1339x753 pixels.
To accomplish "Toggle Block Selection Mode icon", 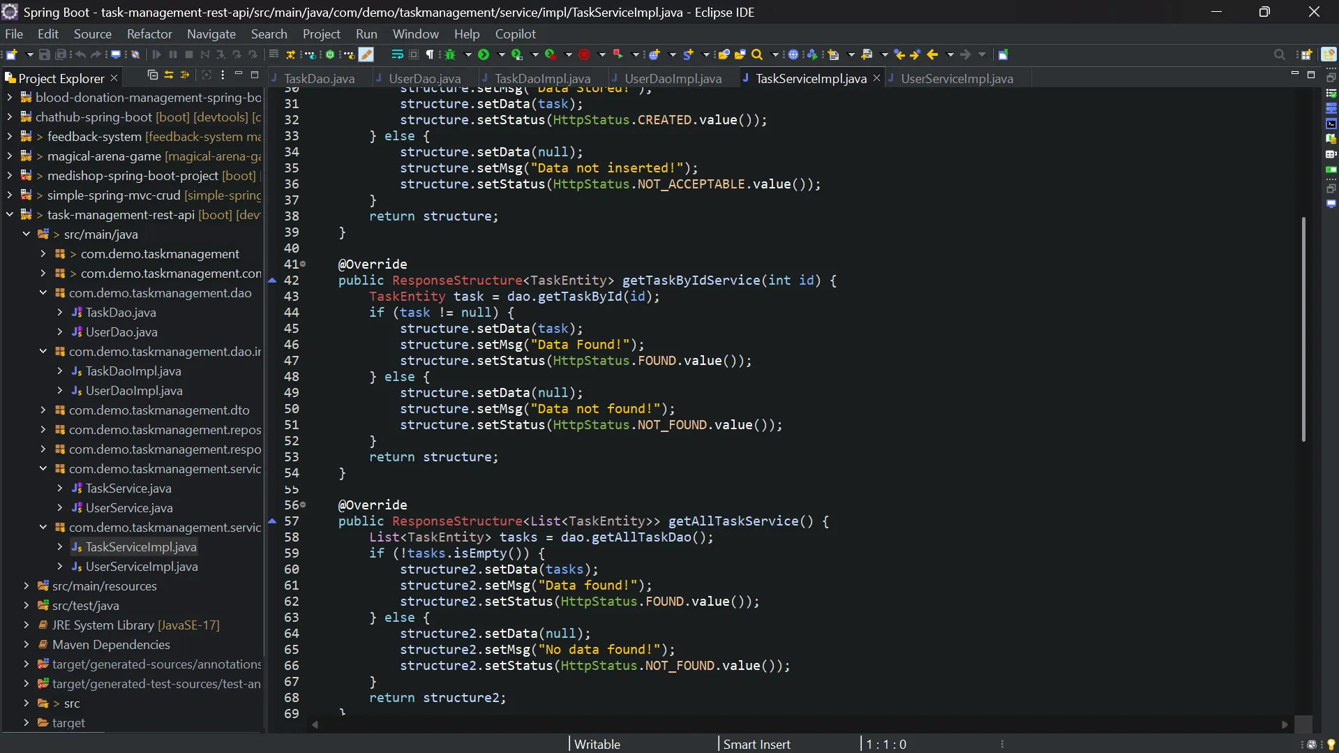I will coord(414,54).
